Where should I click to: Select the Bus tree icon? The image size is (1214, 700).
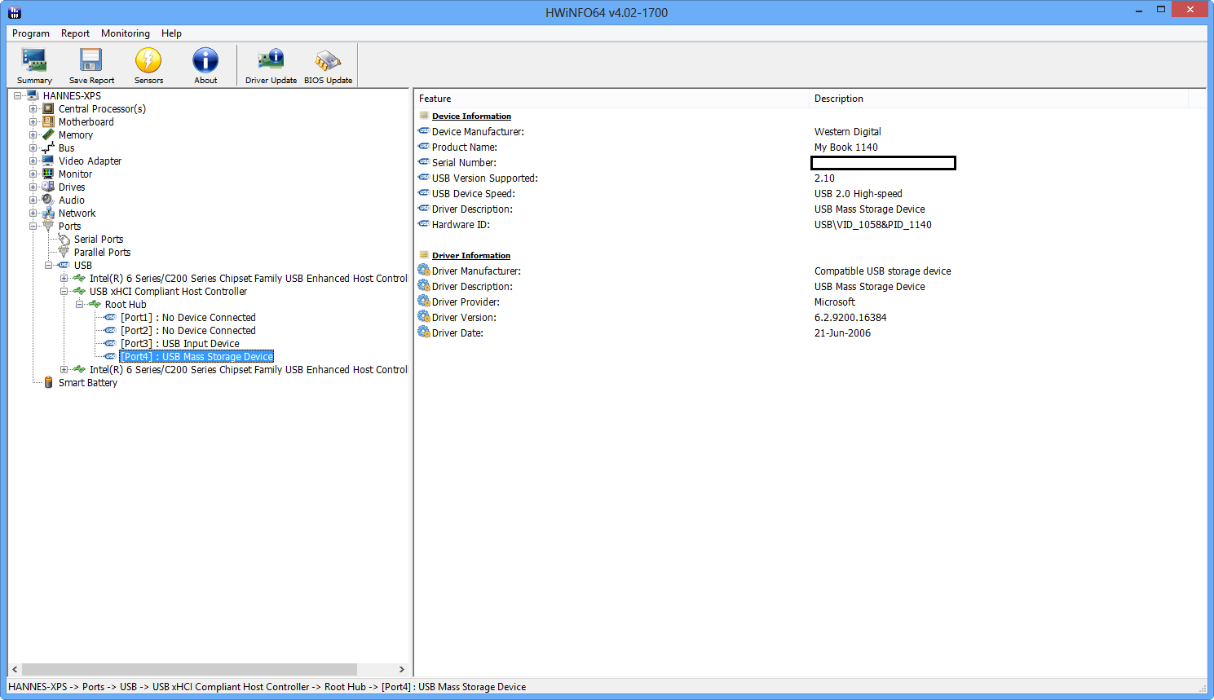(x=48, y=147)
